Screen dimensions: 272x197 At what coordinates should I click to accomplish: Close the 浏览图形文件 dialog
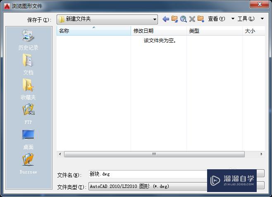259,4
